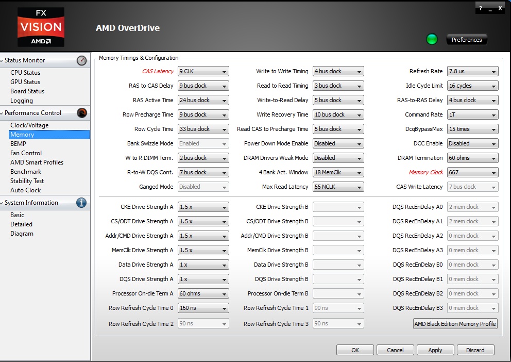Open the system Diagram page

[x=22, y=234]
